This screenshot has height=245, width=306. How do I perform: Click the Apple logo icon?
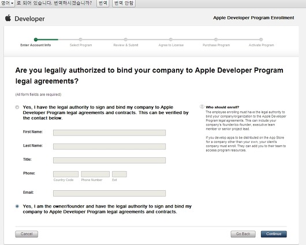click(8, 18)
